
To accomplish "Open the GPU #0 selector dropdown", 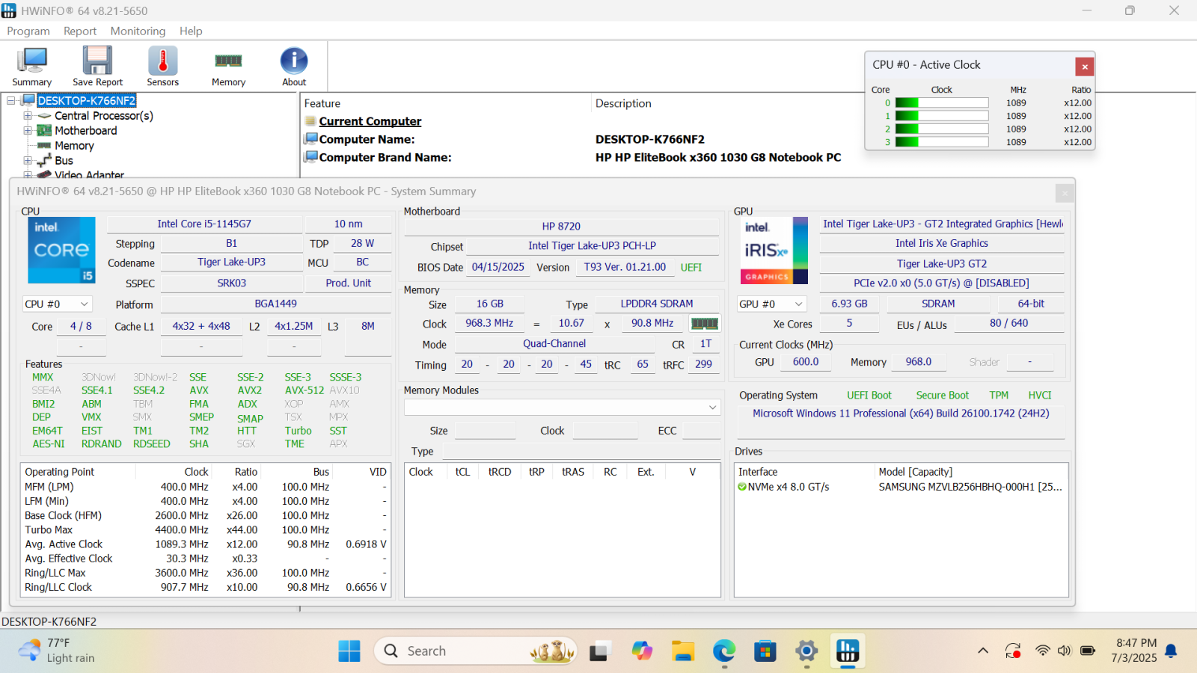I will (771, 304).
